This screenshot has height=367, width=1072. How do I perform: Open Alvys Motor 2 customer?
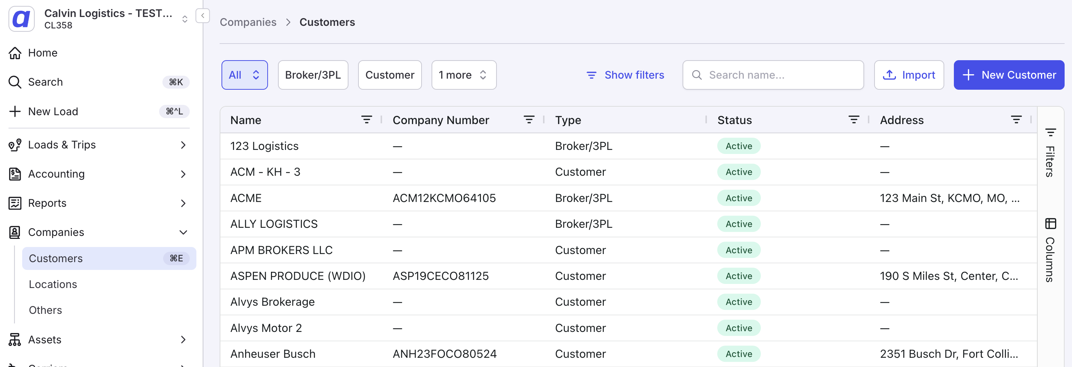click(x=628, y=328)
